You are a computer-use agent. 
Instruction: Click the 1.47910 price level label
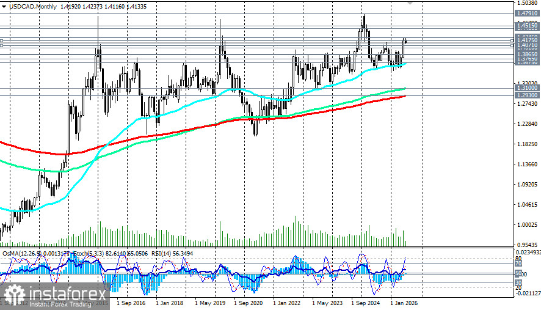(527, 13)
